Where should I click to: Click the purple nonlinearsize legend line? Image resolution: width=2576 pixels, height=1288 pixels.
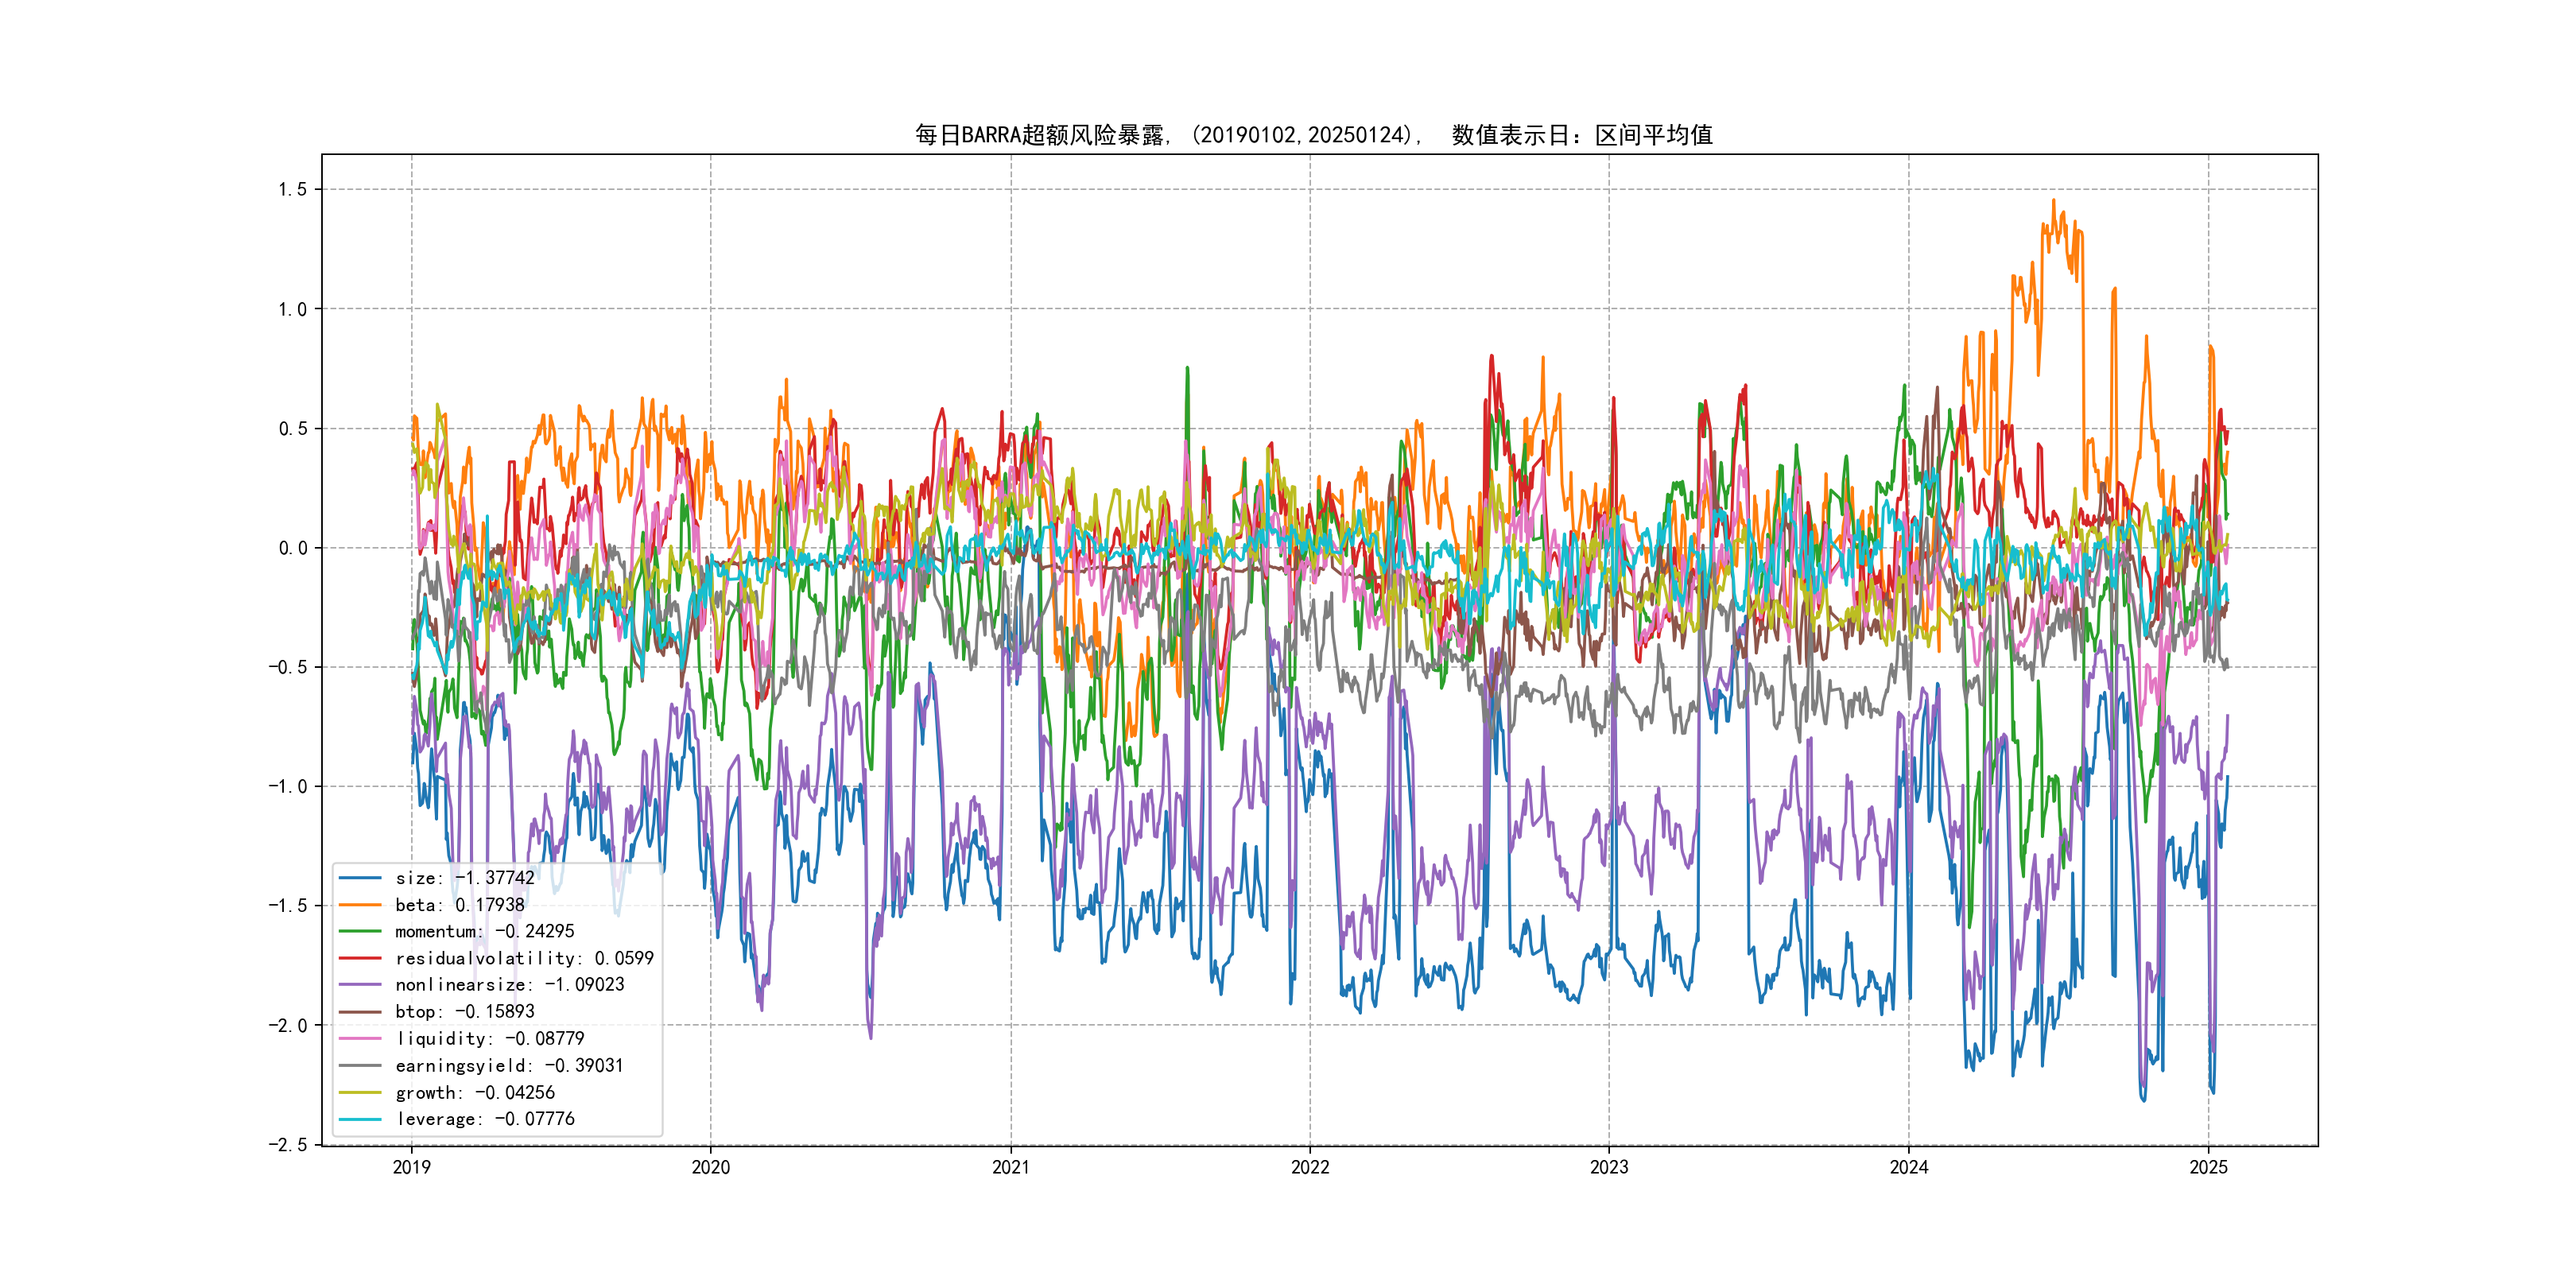tap(360, 985)
